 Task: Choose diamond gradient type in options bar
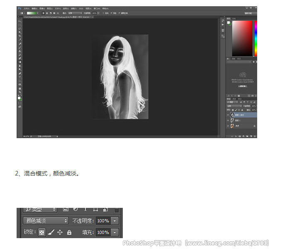tap(58, 13)
